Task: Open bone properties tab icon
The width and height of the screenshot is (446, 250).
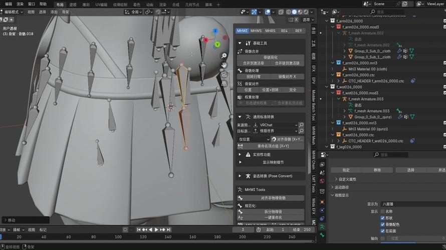Action: click(322, 235)
